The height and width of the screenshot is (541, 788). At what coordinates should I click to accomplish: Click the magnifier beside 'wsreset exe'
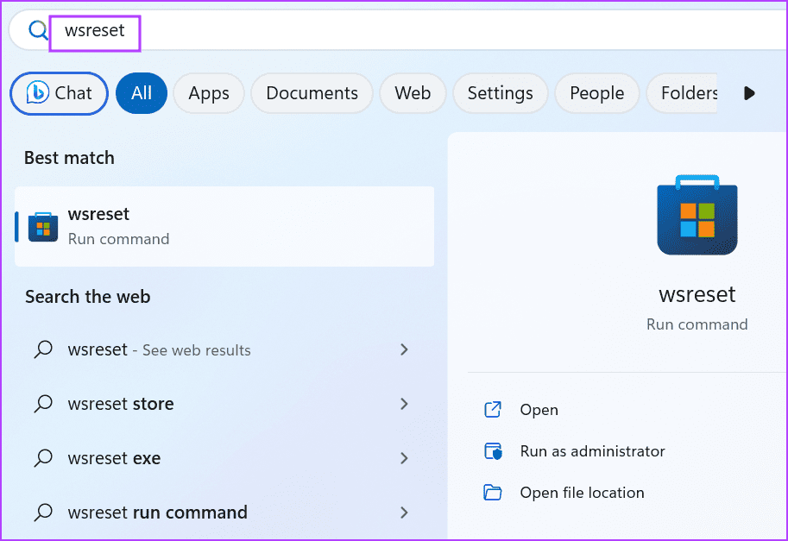[x=42, y=458]
